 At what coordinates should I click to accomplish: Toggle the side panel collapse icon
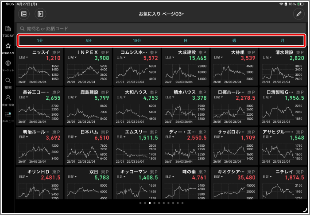40,14
